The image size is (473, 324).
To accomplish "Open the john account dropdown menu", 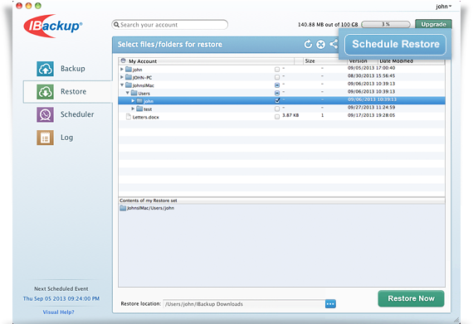I will tap(443, 7).
